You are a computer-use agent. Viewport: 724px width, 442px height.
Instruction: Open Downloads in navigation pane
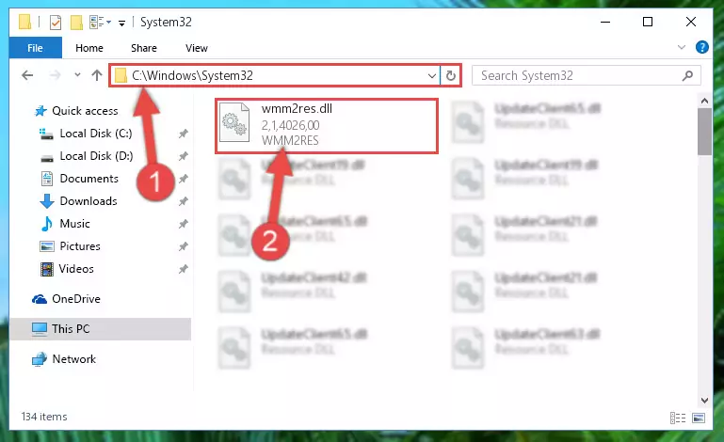[x=79, y=201]
